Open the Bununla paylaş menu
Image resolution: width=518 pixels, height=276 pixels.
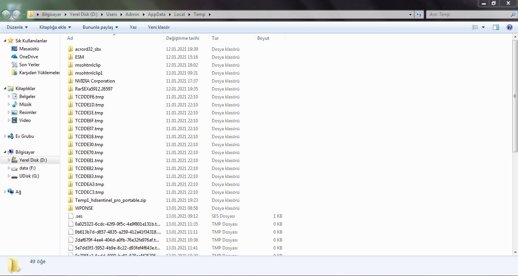click(x=100, y=27)
